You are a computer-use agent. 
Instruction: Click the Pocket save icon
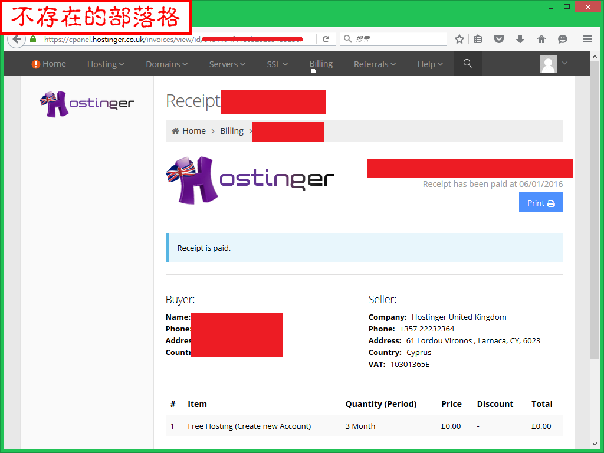pyautogui.click(x=499, y=39)
